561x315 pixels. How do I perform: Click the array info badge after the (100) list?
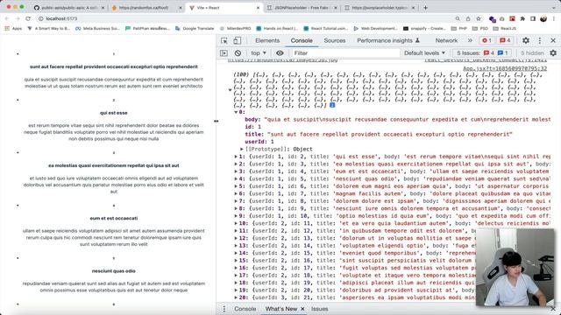coord(332,105)
